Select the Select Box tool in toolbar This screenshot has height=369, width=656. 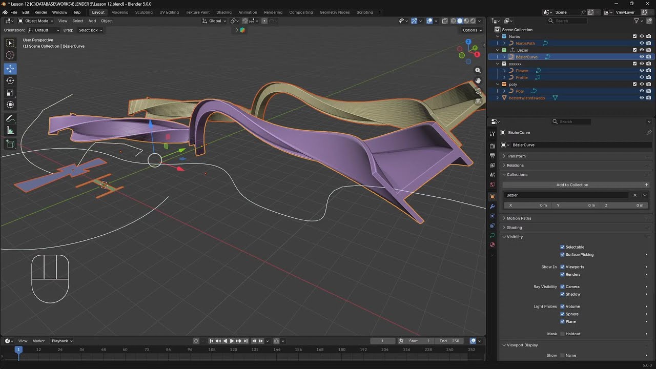10,43
